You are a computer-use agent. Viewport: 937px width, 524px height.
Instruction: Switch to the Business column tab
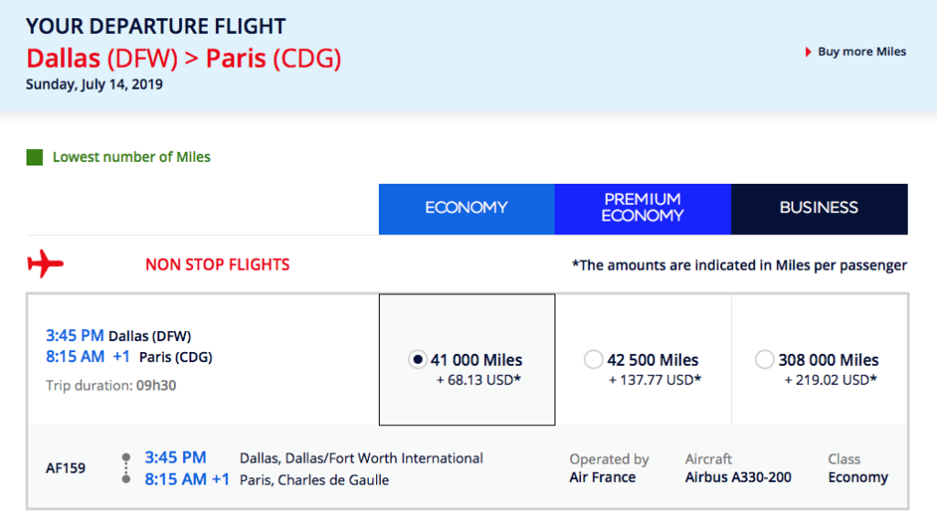pos(819,209)
